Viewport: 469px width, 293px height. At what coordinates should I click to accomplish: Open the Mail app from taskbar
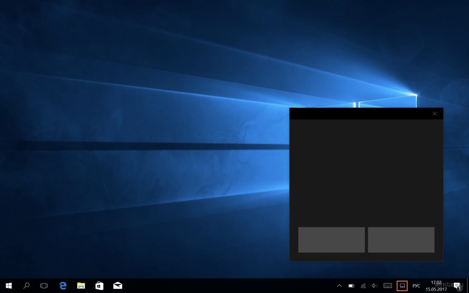coord(118,286)
